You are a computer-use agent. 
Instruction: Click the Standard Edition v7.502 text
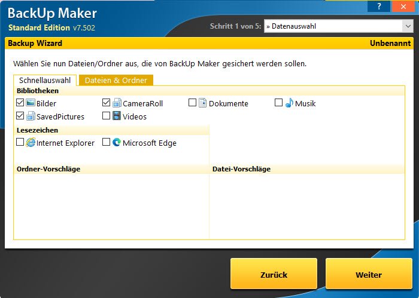pos(52,27)
